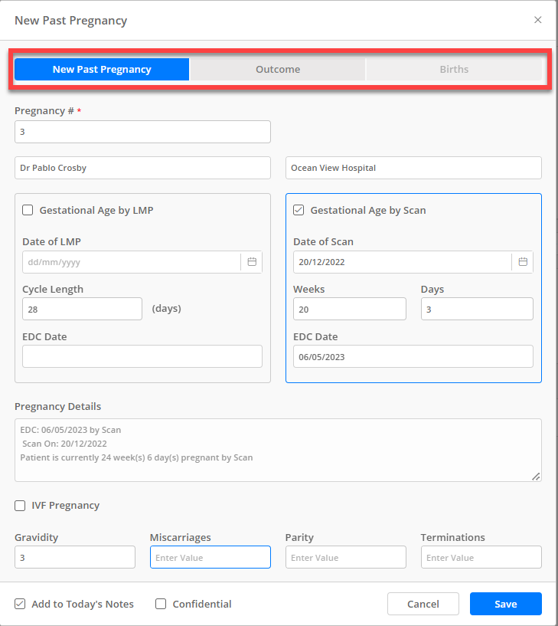This screenshot has width=558, height=626.
Task: Click the Save button
Action: coord(505,604)
